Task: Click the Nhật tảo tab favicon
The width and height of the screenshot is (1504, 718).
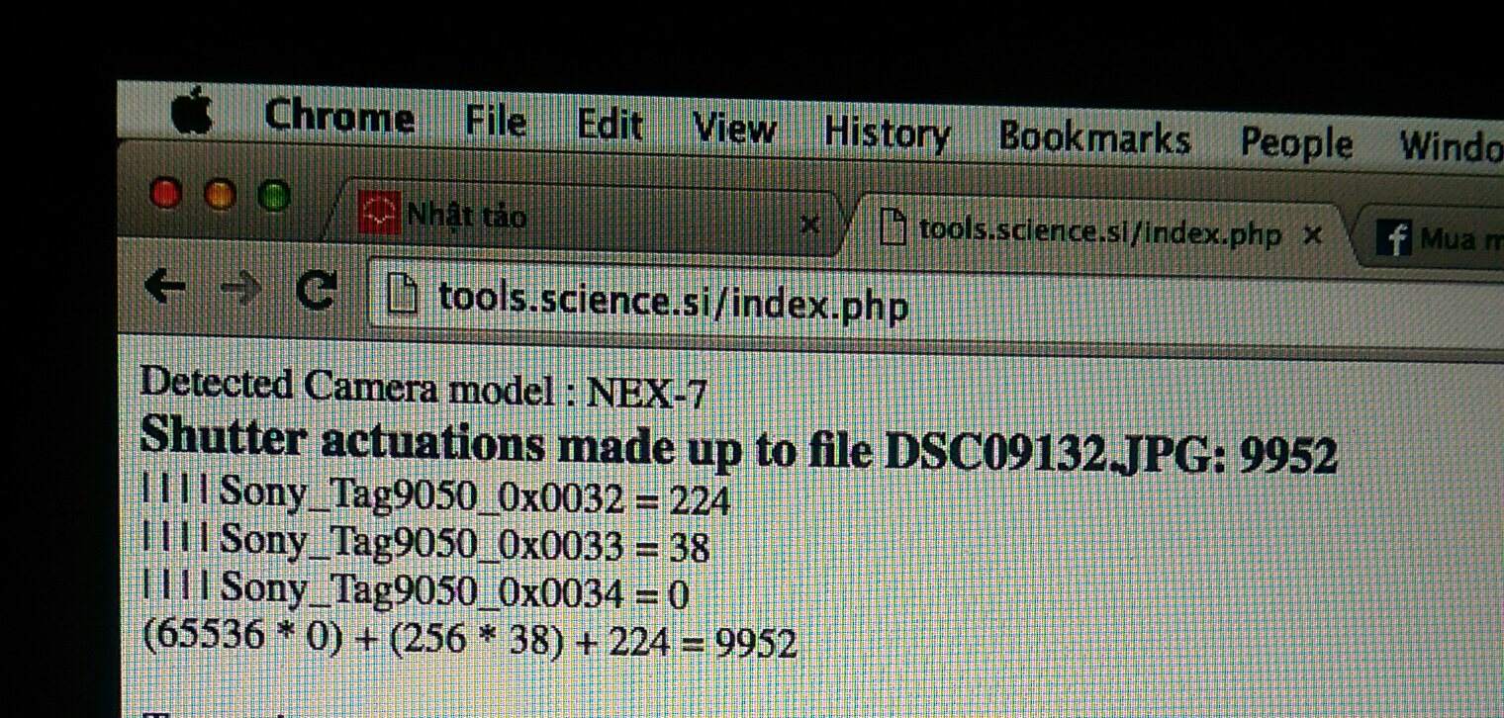Action: (379, 212)
